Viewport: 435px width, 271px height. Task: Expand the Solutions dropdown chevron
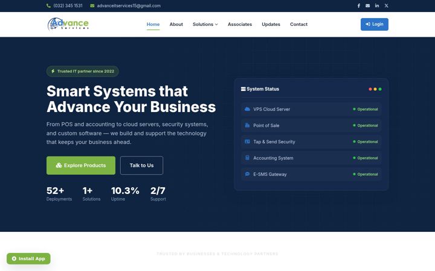click(x=216, y=24)
